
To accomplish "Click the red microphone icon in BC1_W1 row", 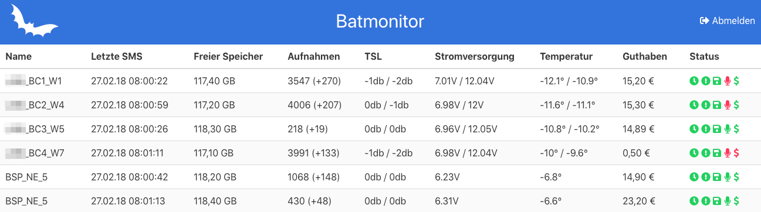I will [728, 81].
